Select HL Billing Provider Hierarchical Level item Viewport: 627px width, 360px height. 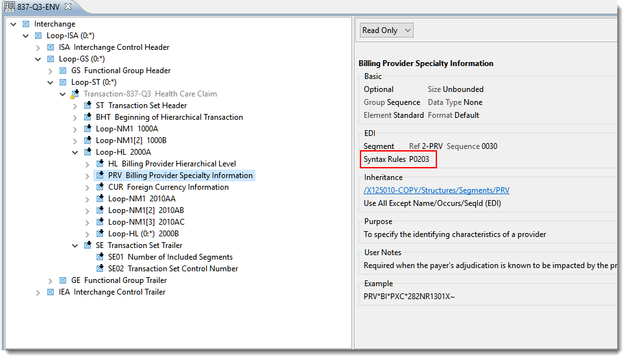click(x=172, y=164)
